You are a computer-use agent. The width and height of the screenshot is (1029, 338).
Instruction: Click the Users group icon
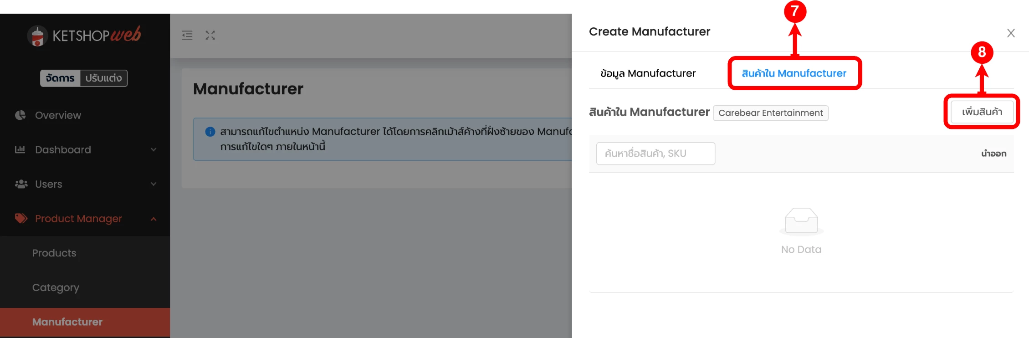(21, 184)
